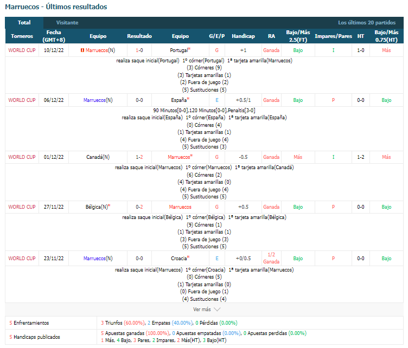Click the Fecha (GMT+8) column header
408x348 pixels.
[x=54, y=36]
